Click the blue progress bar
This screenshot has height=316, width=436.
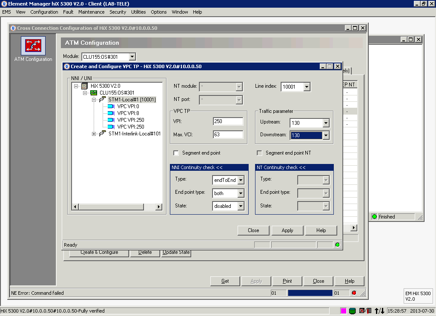(310, 293)
